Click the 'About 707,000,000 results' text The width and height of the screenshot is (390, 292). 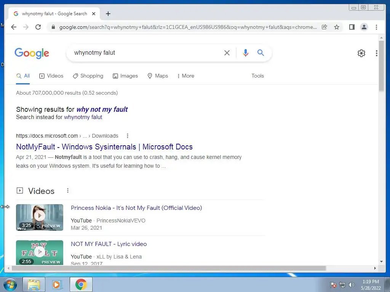67,93
